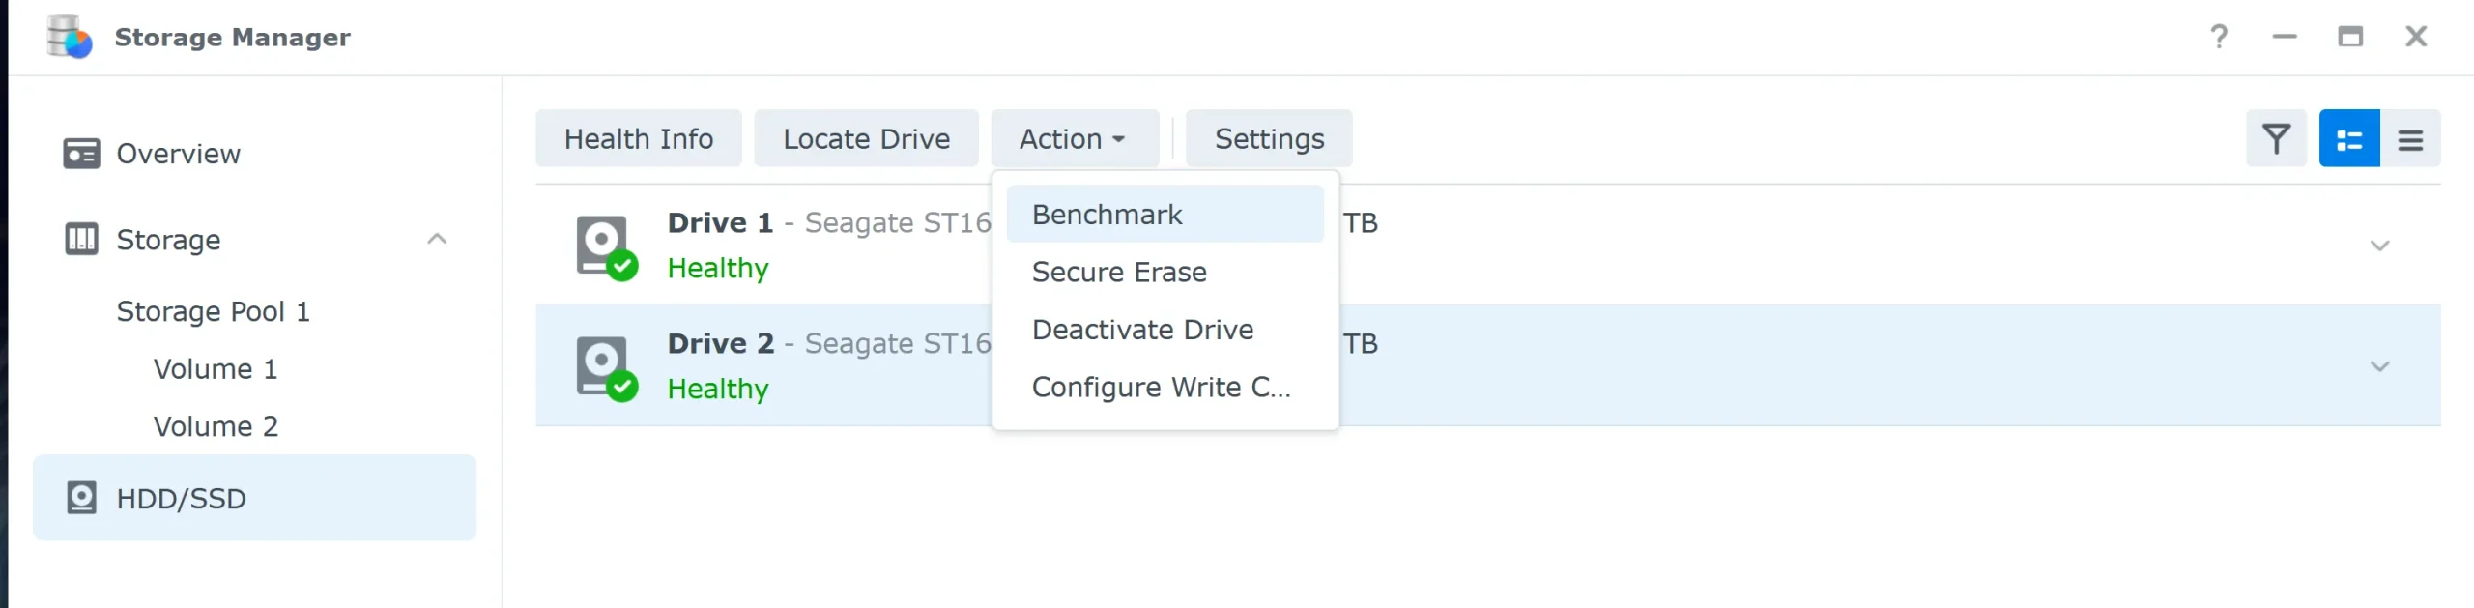Click the Storage Manager app icon
The image size is (2474, 608).
(x=70, y=37)
